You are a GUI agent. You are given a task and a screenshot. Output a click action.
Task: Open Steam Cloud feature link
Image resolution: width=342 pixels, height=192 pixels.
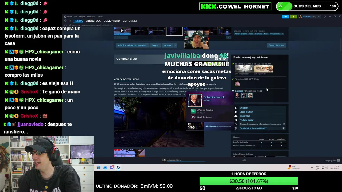(245, 116)
